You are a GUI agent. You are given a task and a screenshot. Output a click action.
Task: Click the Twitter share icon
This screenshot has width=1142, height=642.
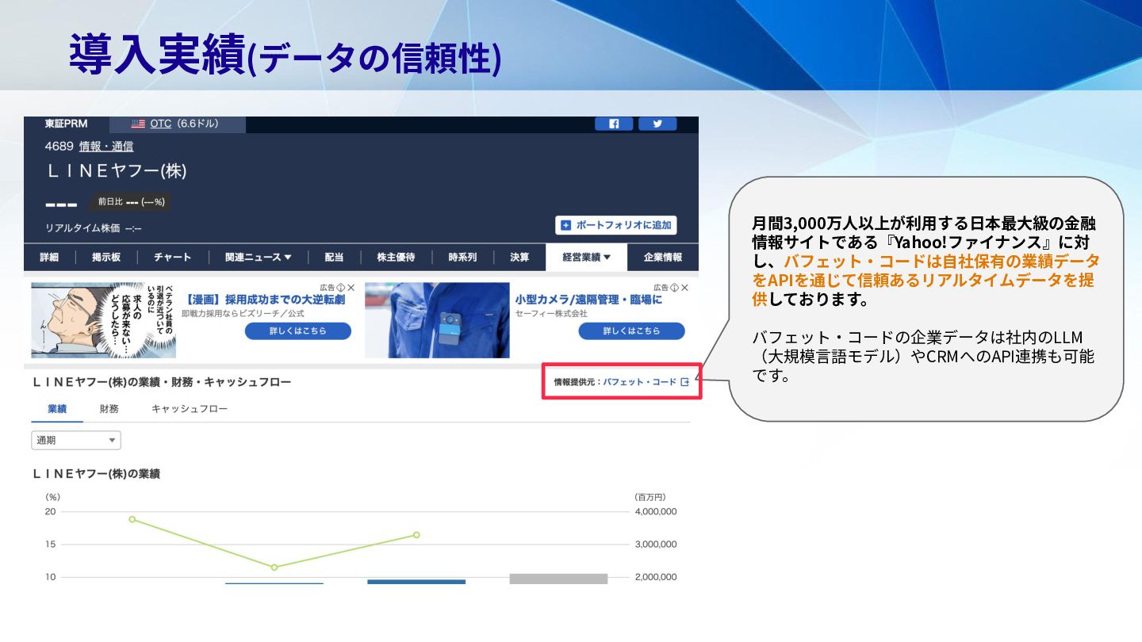click(657, 124)
